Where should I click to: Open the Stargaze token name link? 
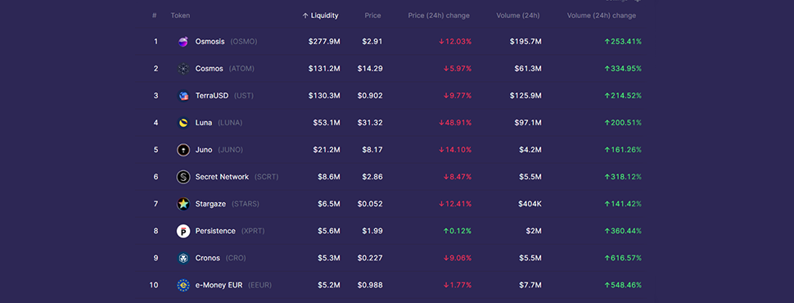[210, 204]
